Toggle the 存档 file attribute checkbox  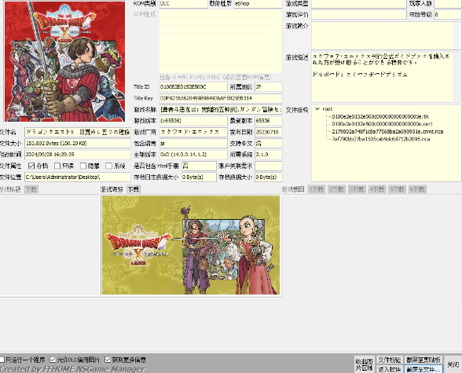click(31, 166)
